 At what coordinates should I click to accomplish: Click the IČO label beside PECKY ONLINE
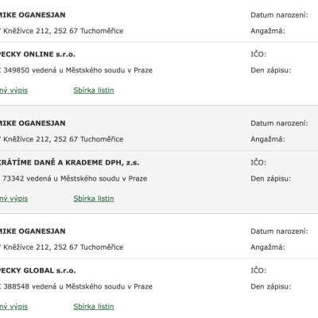click(258, 54)
